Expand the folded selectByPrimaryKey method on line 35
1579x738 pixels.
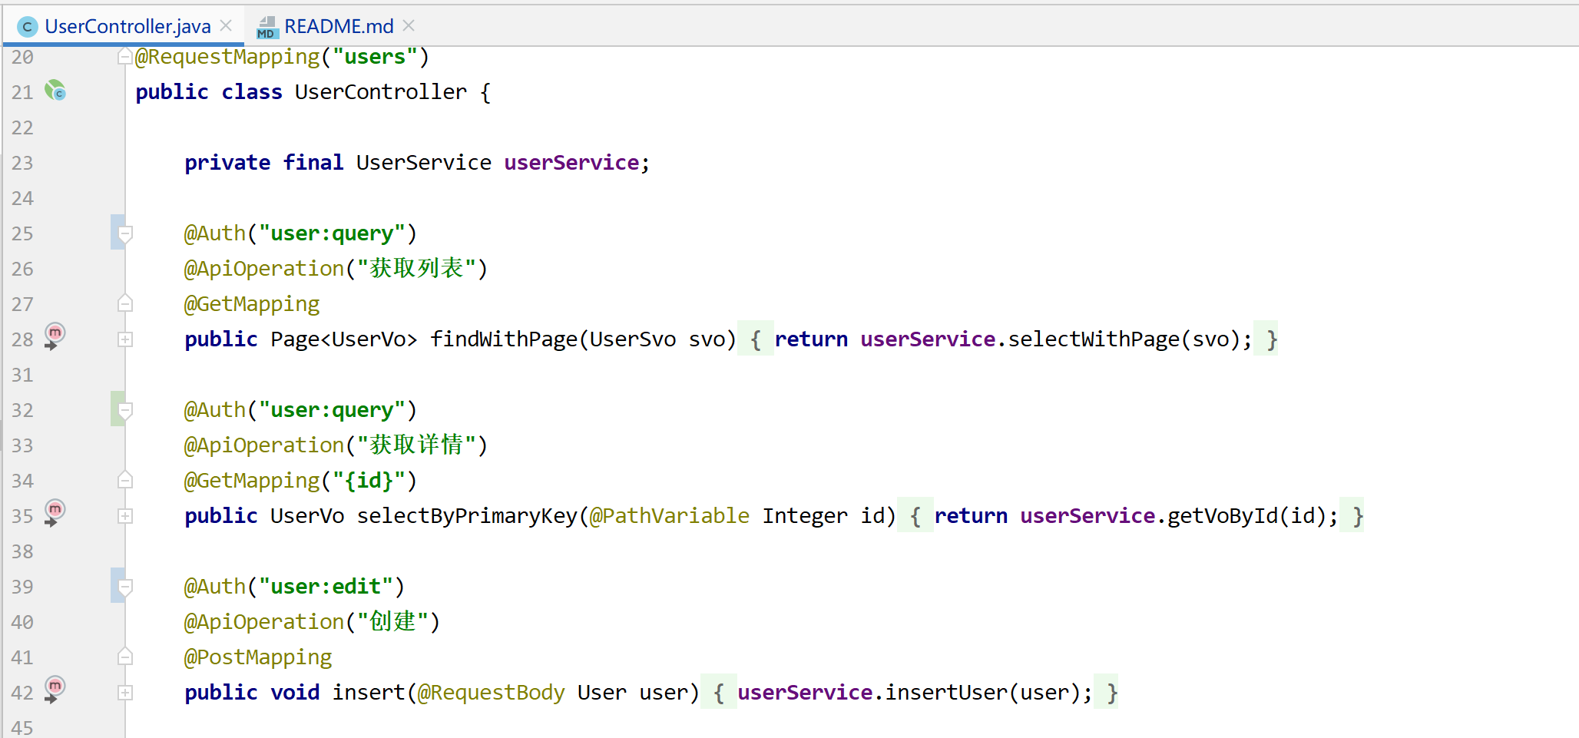pos(125,516)
